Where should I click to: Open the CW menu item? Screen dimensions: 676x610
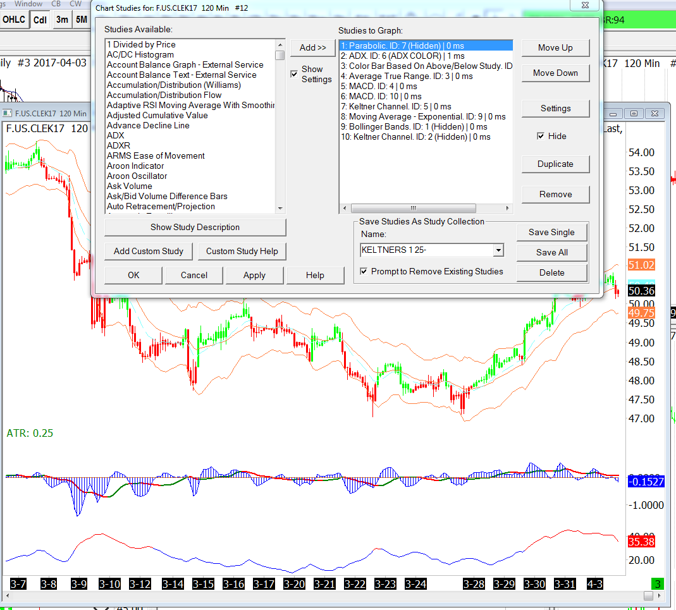pyautogui.click(x=75, y=4)
